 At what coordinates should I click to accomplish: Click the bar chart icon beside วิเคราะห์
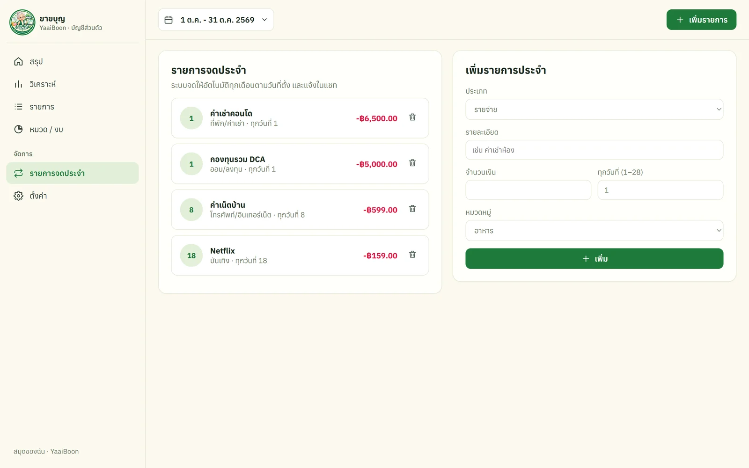(18, 84)
